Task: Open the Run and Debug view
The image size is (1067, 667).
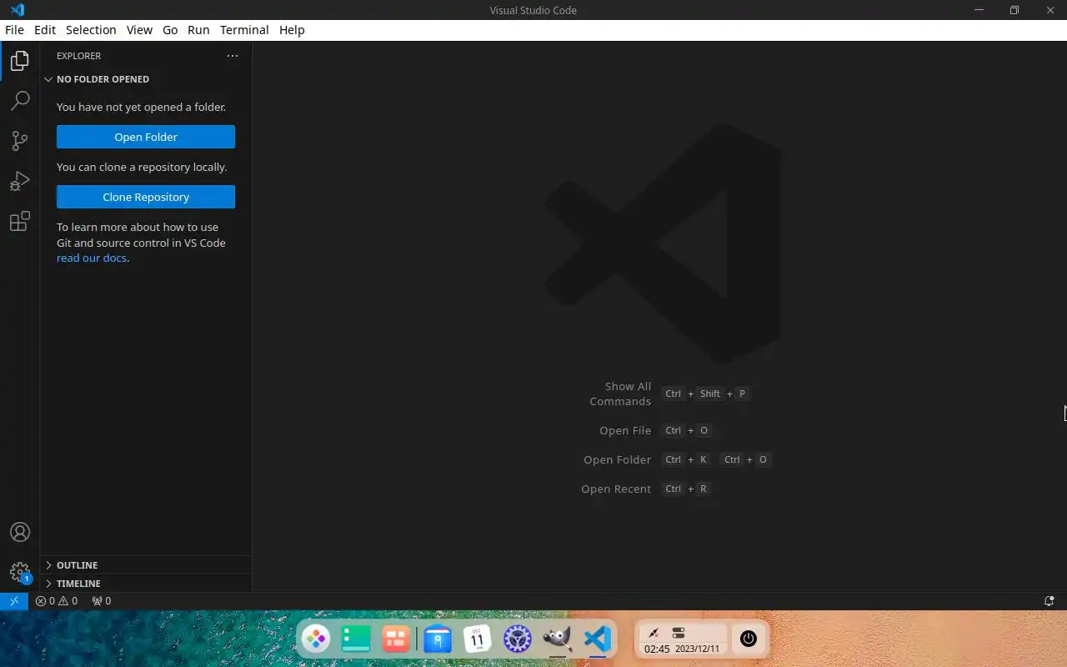Action: (20, 181)
